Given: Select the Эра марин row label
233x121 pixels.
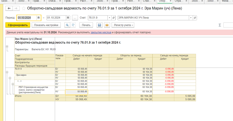Looking at the screenshot, I should [x=21, y=75].
